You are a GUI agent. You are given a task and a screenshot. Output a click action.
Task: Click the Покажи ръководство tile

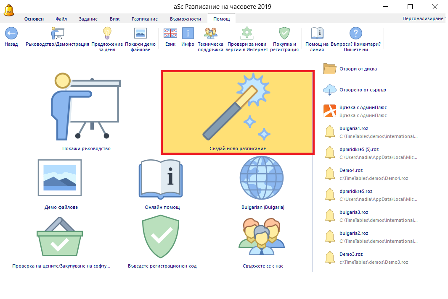pyautogui.click(x=86, y=111)
